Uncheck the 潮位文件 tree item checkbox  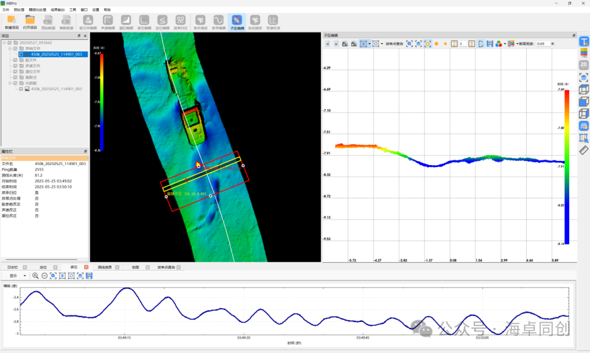pos(15,72)
